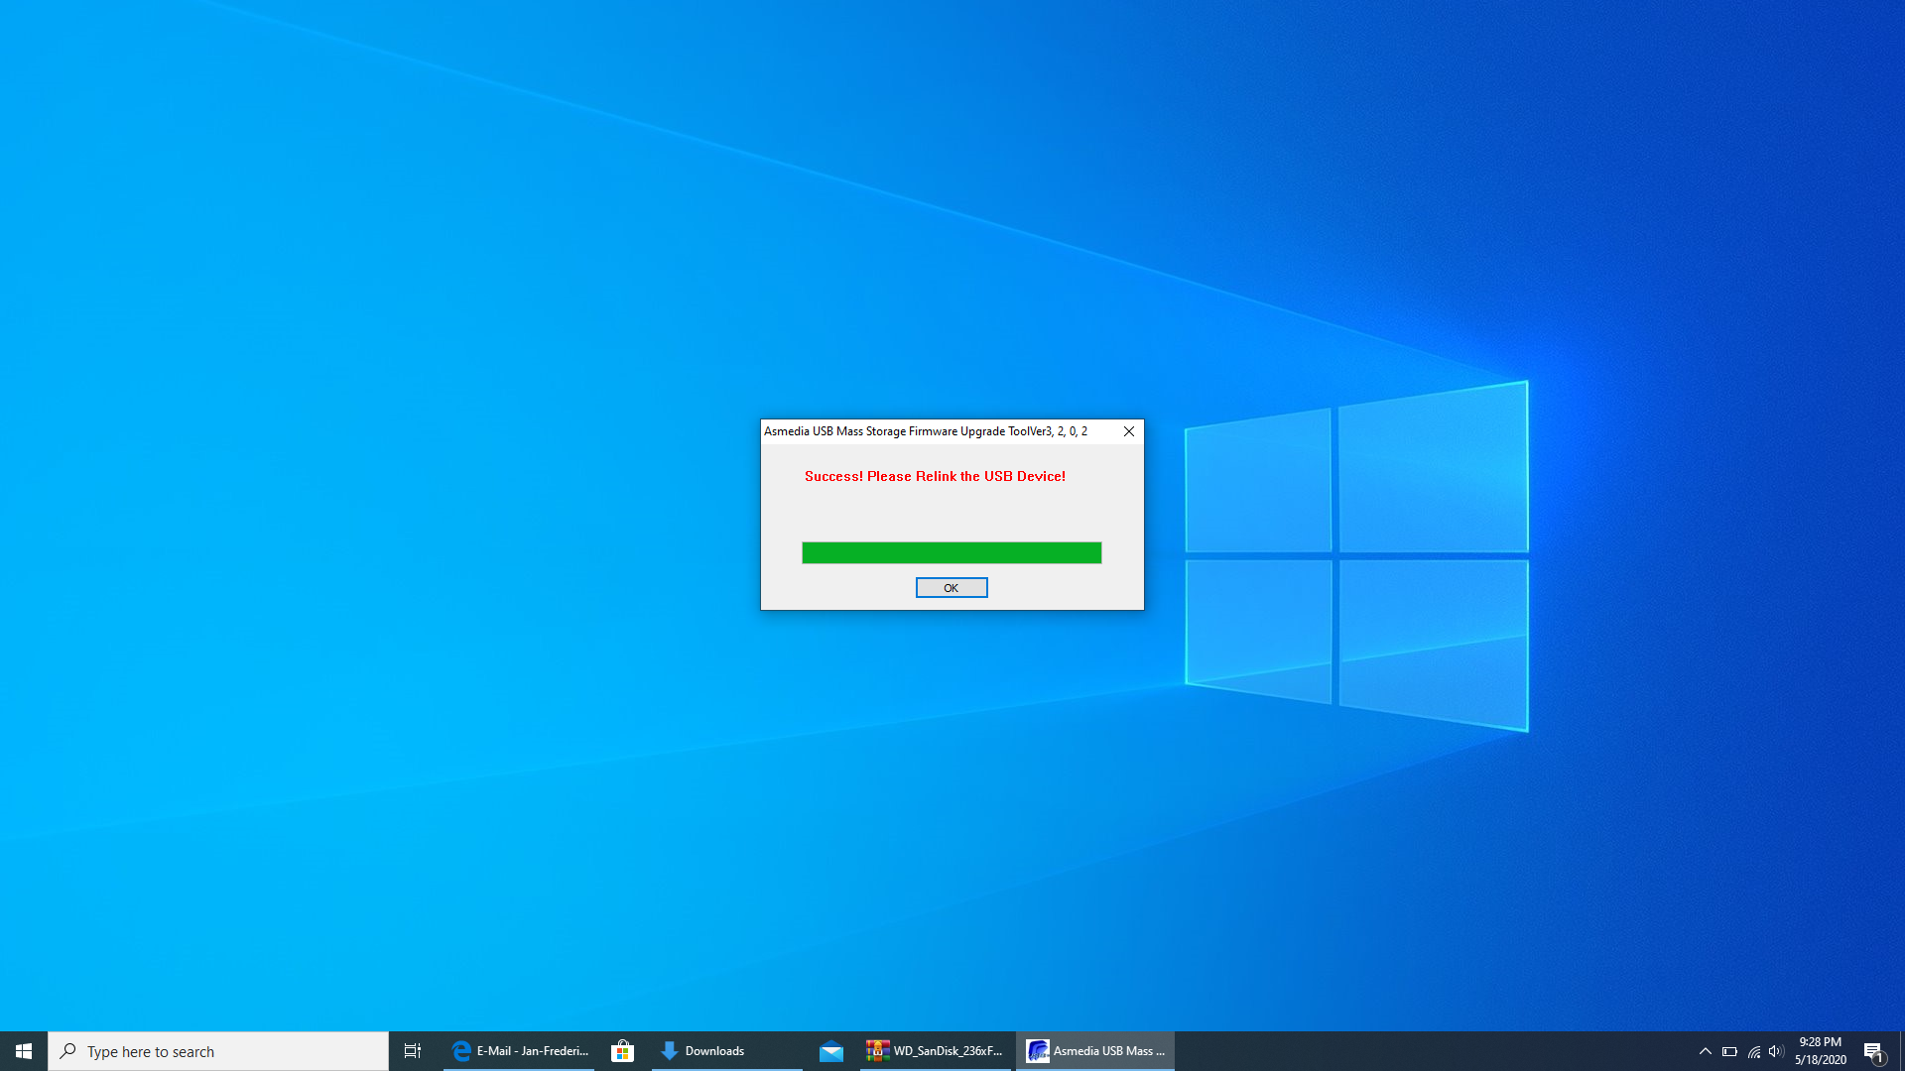Click the 'Type here to search' box
The width and height of the screenshot is (1905, 1071).
click(218, 1051)
